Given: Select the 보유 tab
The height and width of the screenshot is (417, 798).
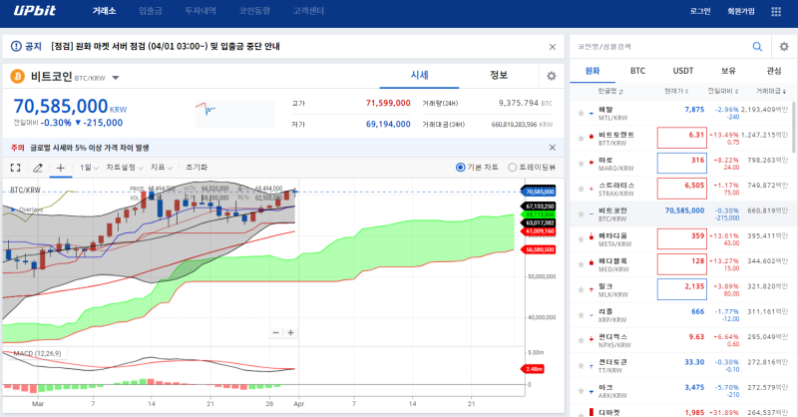Looking at the screenshot, I should (x=728, y=71).
